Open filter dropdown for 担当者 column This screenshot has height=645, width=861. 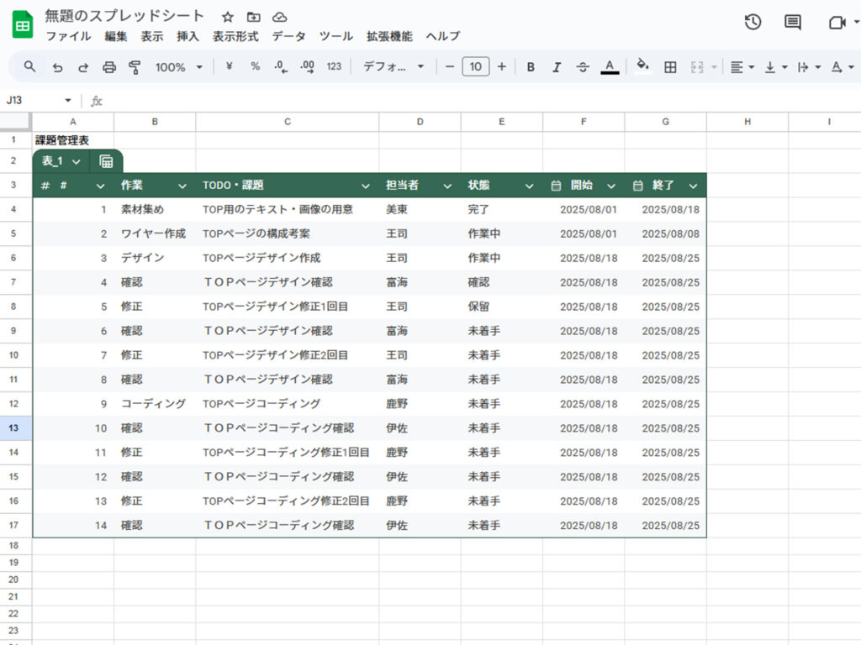click(x=447, y=186)
